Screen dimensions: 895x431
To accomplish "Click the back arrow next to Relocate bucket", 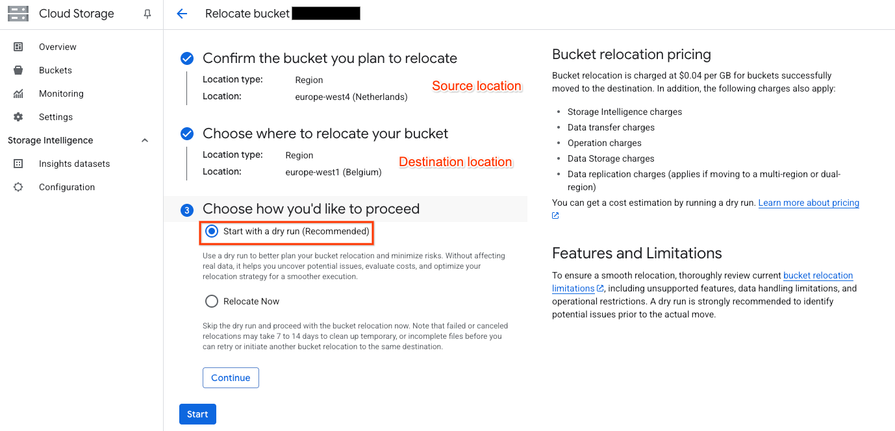I will pos(182,14).
